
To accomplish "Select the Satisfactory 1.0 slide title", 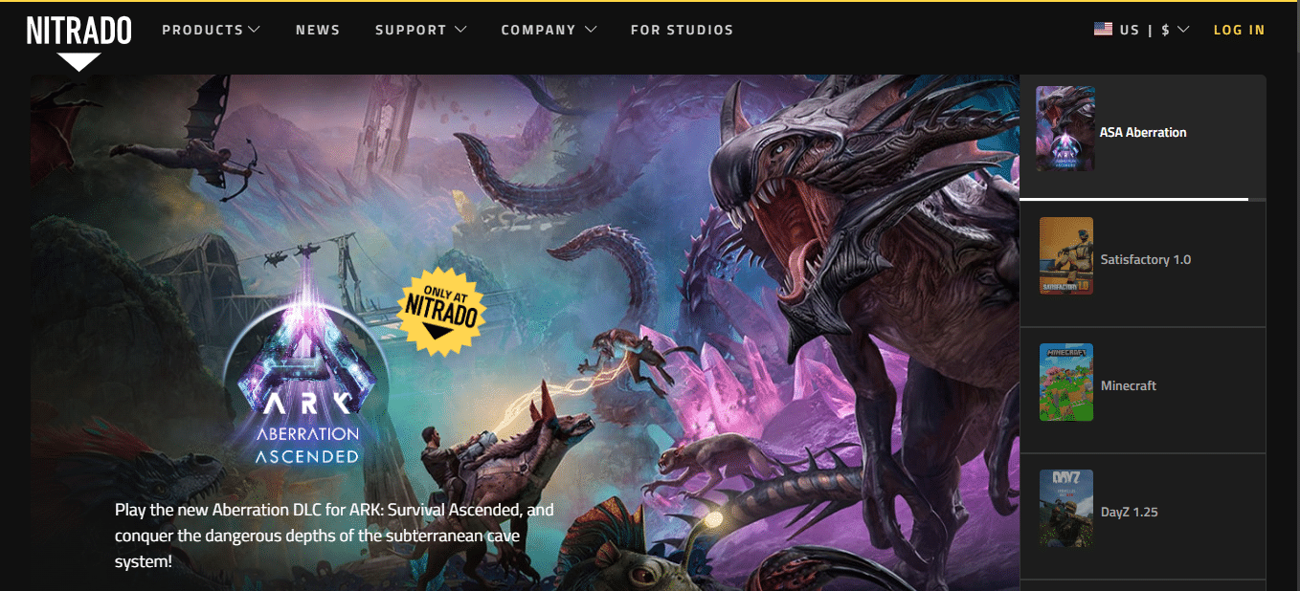I will [1146, 259].
